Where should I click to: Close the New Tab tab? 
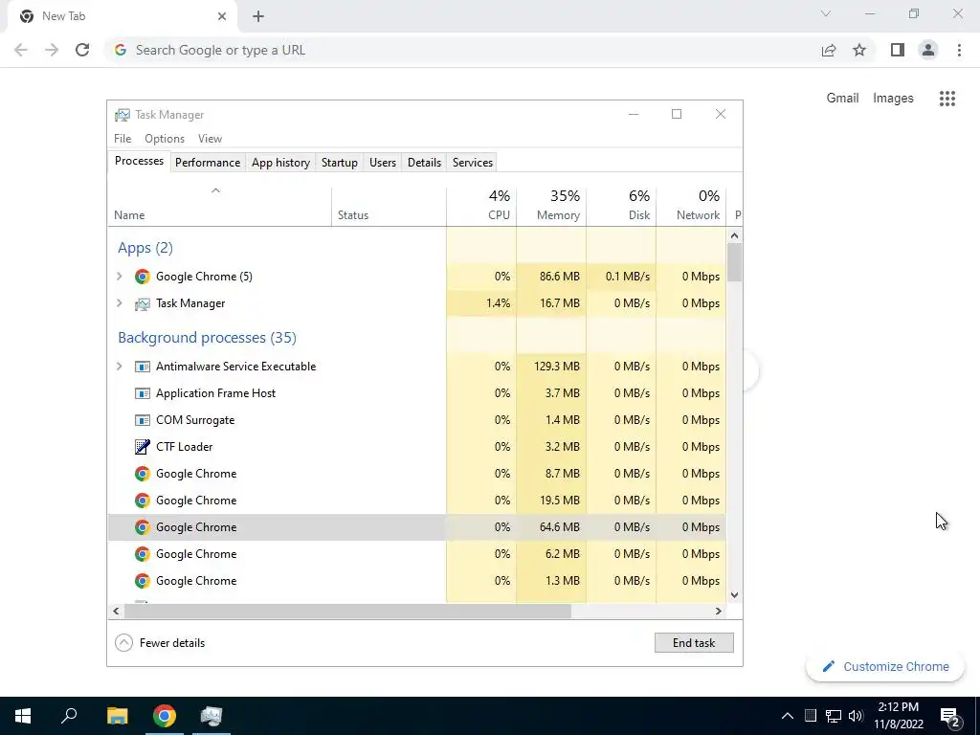[222, 16]
